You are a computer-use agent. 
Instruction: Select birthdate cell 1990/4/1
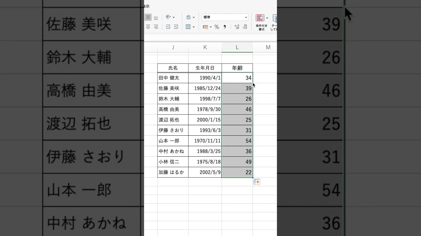[205, 78]
